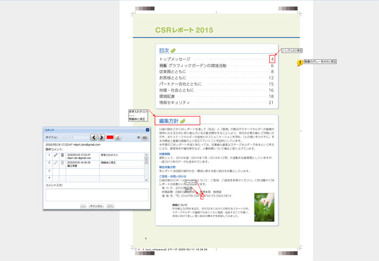Delete comment 2 with the trash icon
Image resolution: width=379 pixels, height=261 pixels.
62,163
